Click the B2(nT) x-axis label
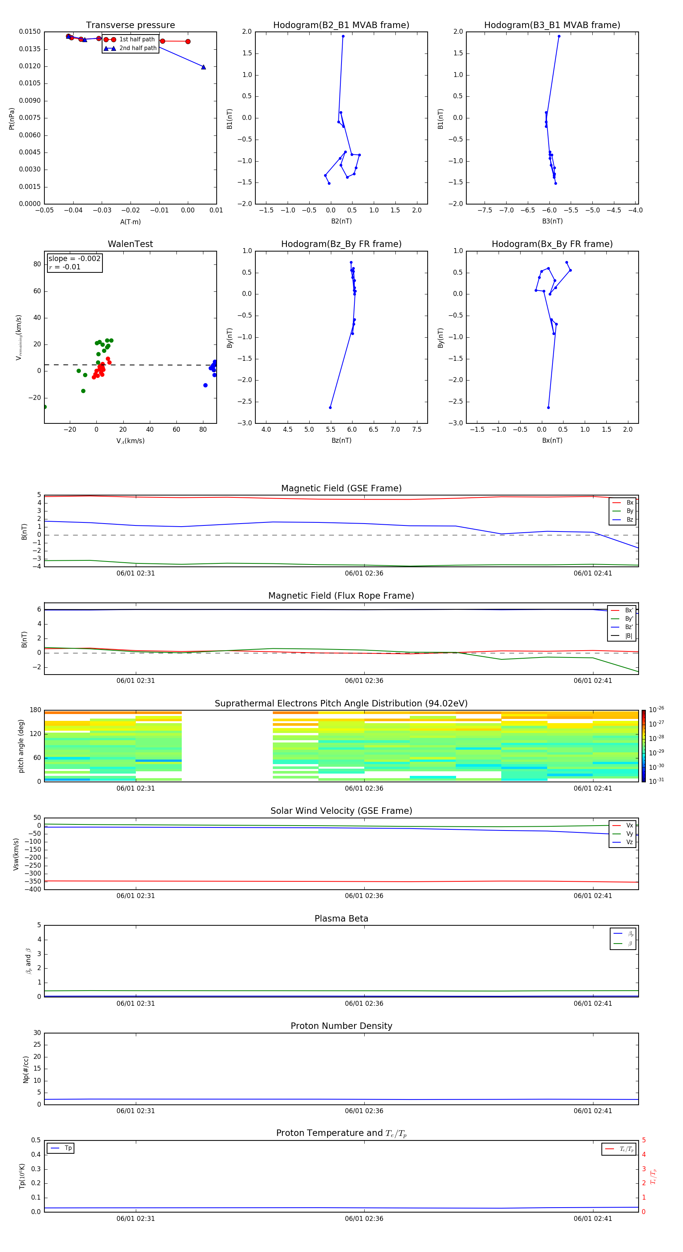 (341, 221)
